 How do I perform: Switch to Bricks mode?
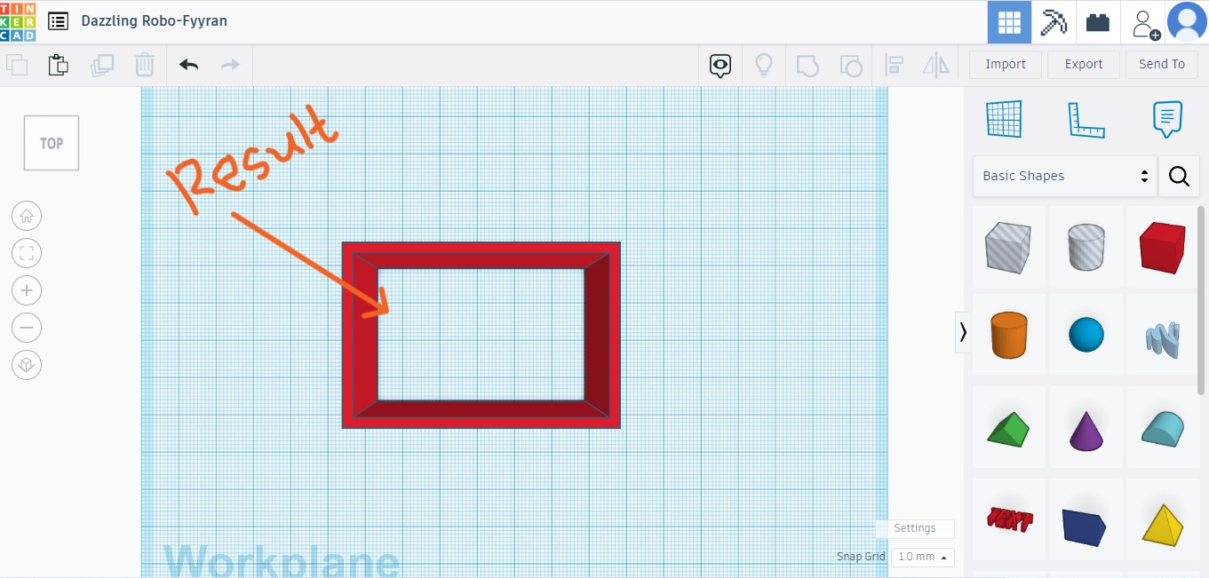pos(1098,22)
